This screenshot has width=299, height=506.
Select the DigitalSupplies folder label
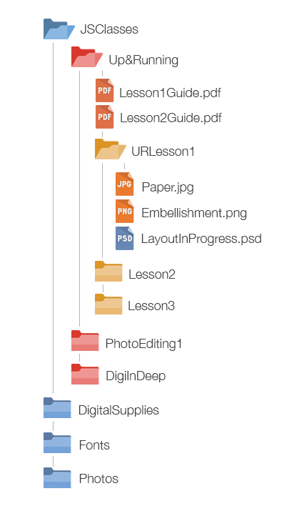[118, 410]
